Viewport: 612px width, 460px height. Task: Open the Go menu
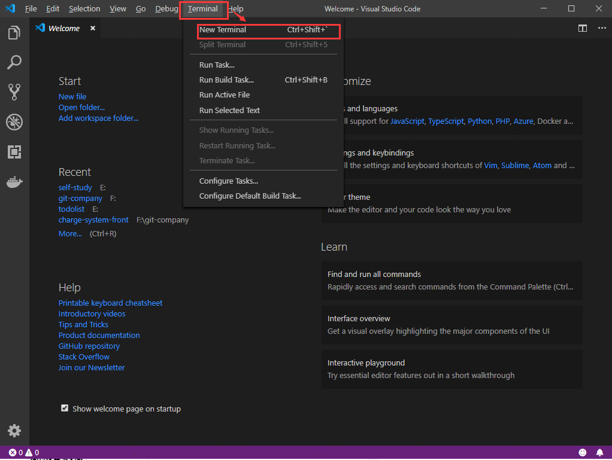point(141,8)
